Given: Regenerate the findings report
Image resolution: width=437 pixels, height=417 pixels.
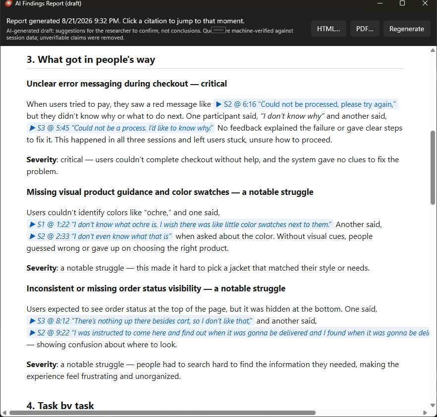Looking at the screenshot, I should pos(406,29).
